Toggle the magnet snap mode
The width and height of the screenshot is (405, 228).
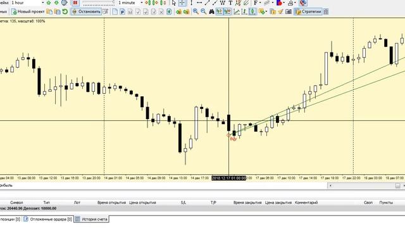coord(303,3)
